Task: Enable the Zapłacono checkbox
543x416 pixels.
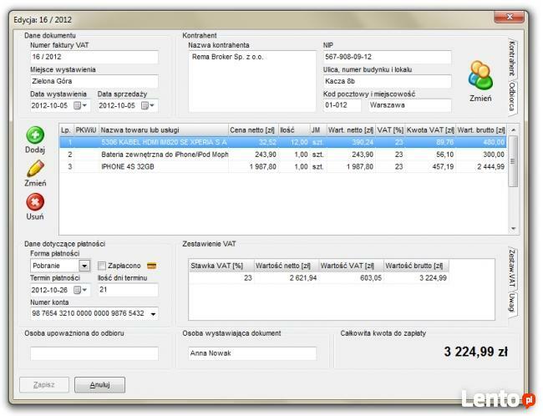Action: (102, 266)
